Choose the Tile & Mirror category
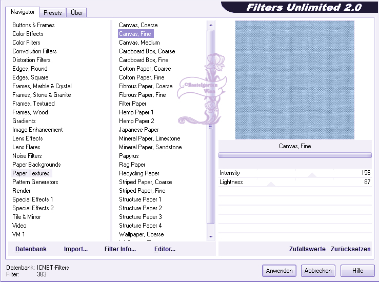This screenshot has height=282, width=379. click(x=26, y=217)
